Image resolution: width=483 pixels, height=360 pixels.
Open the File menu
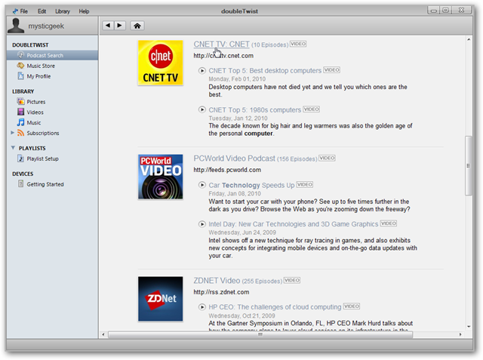pos(23,11)
